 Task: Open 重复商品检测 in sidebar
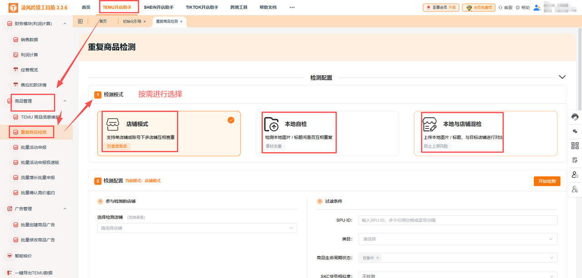(33, 132)
